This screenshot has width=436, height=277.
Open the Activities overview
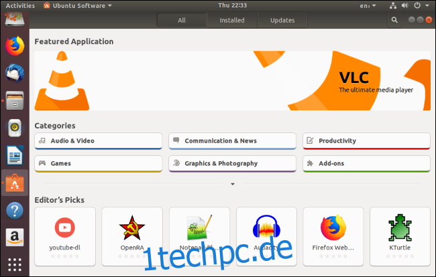[20, 5]
